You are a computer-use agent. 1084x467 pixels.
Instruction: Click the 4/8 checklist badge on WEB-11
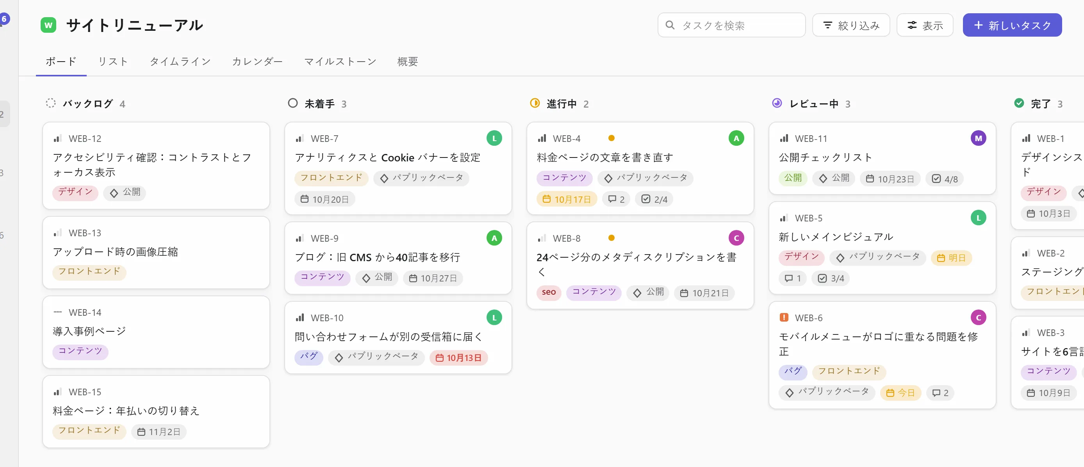pos(945,179)
